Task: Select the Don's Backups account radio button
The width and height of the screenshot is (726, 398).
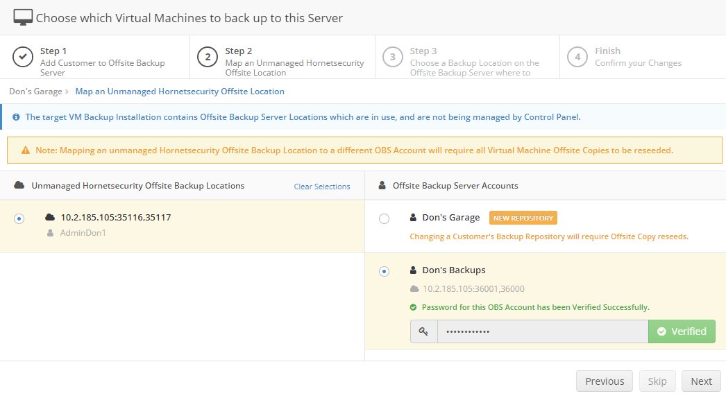Action: (x=384, y=271)
